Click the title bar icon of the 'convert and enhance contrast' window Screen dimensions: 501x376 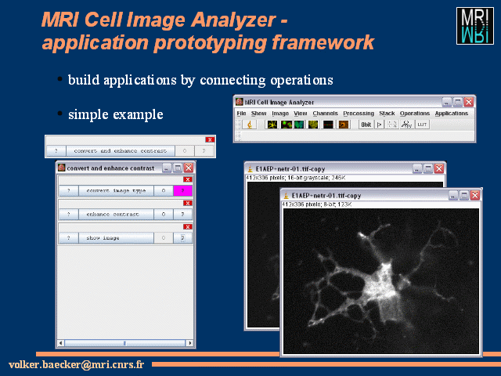(62, 168)
